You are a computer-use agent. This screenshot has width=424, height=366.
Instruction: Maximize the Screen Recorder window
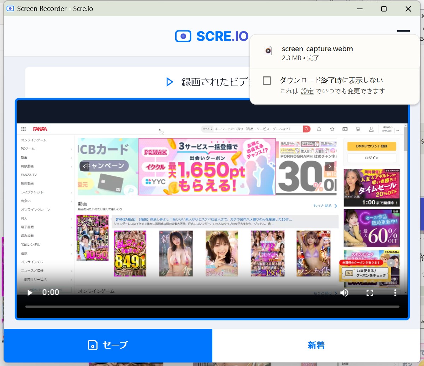point(384,9)
